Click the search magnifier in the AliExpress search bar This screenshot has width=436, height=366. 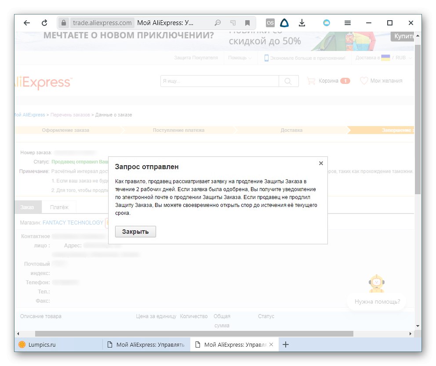[289, 81]
